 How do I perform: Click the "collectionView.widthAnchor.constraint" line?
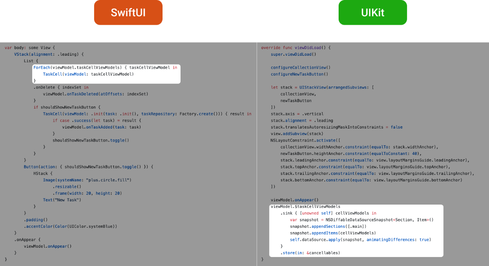pyautogui.click(x=359, y=147)
